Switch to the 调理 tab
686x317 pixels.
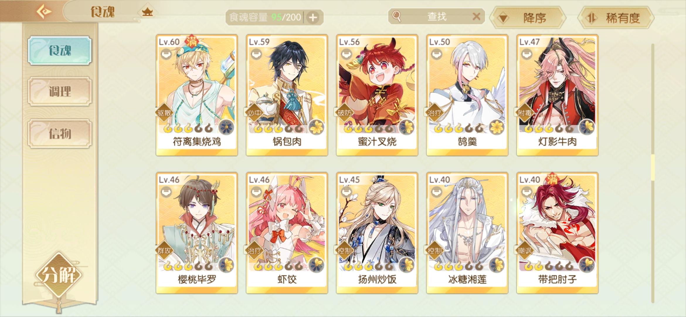pyautogui.click(x=60, y=91)
